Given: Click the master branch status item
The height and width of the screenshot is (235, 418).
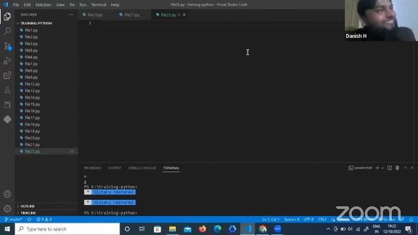Looking at the screenshot, I should (14, 219).
